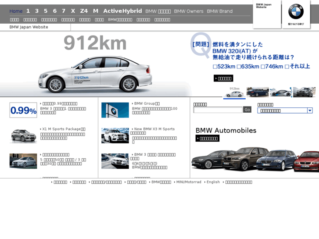The image size is (319, 239).
Task: Open the 1 Series menu
Action: click(28, 11)
